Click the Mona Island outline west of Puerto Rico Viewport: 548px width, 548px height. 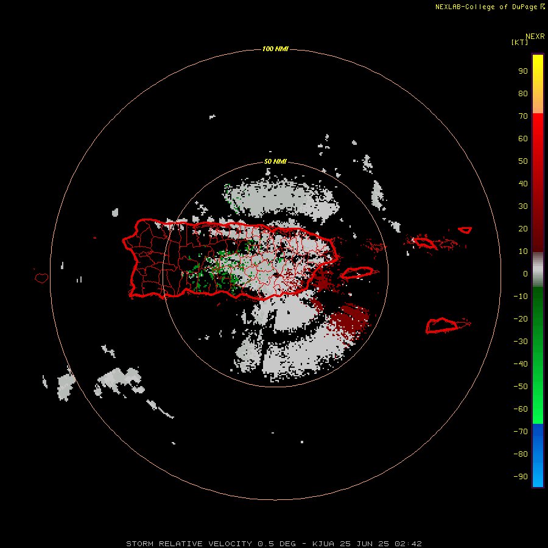pos(41,278)
